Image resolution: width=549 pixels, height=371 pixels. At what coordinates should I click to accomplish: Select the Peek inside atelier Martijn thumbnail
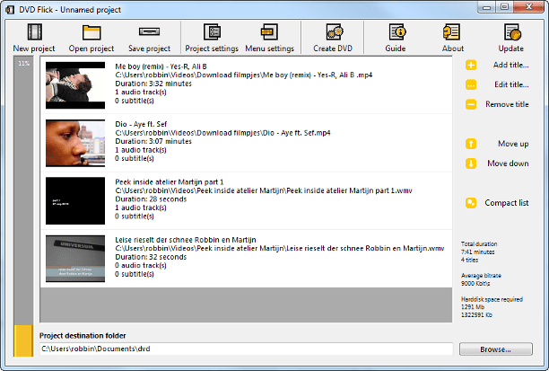click(75, 201)
